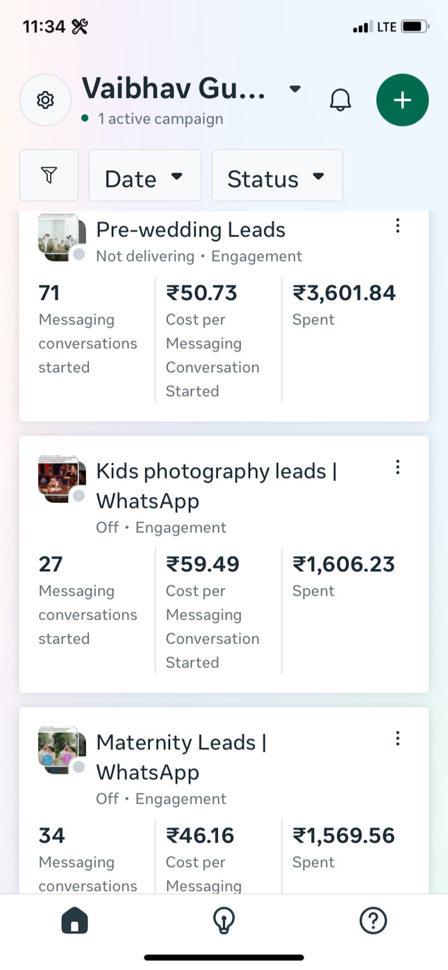Open three-dot menu for Maternity Leads
448x970 pixels.
(397, 738)
